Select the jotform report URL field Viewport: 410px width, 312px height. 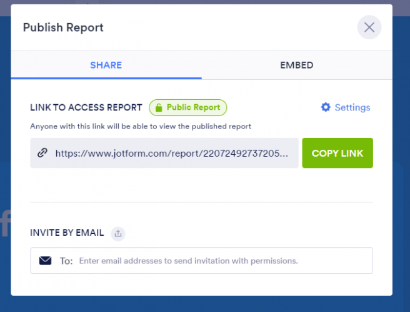coord(172,153)
